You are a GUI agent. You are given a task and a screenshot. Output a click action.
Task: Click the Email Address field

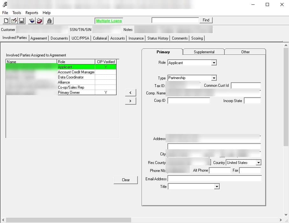pos(215,179)
